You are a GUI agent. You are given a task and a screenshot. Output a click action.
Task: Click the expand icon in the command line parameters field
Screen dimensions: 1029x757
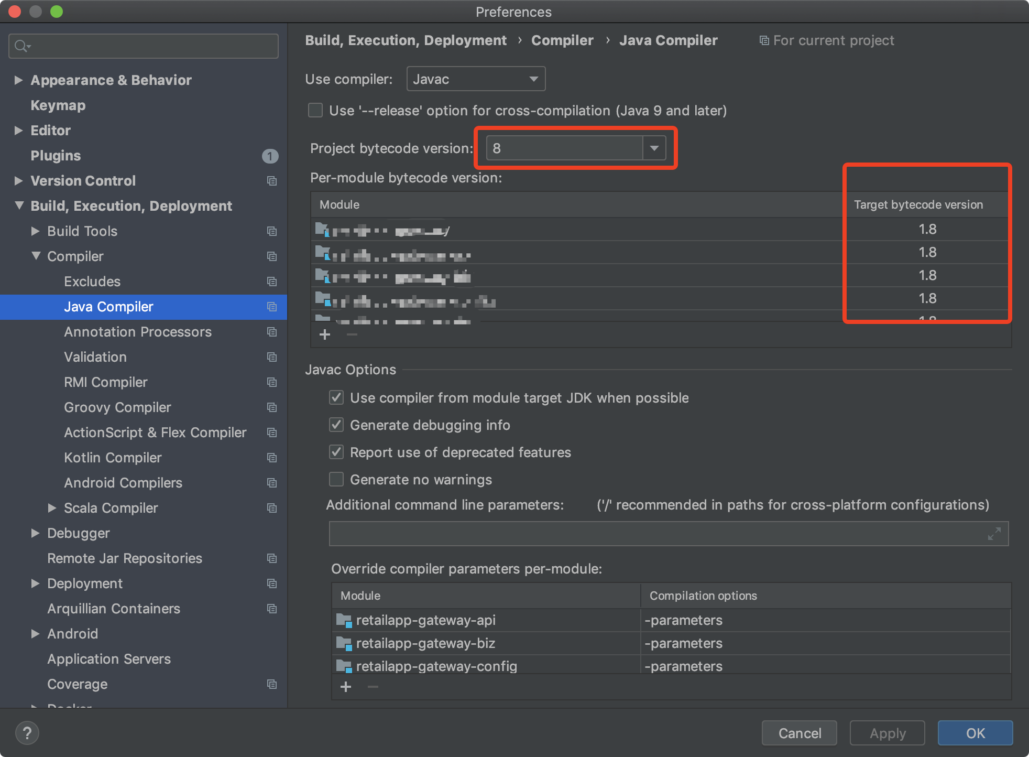[994, 534]
